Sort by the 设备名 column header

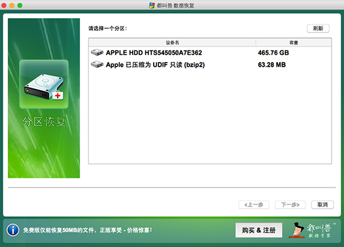coord(173,42)
